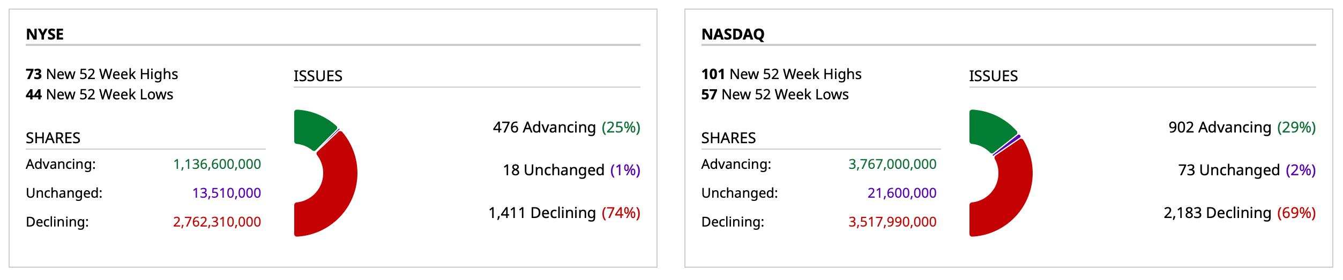Click NASDAQ's 101 New 52 Week Highs
Image resolution: width=1343 pixels, height=280 pixels.
[781, 74]
